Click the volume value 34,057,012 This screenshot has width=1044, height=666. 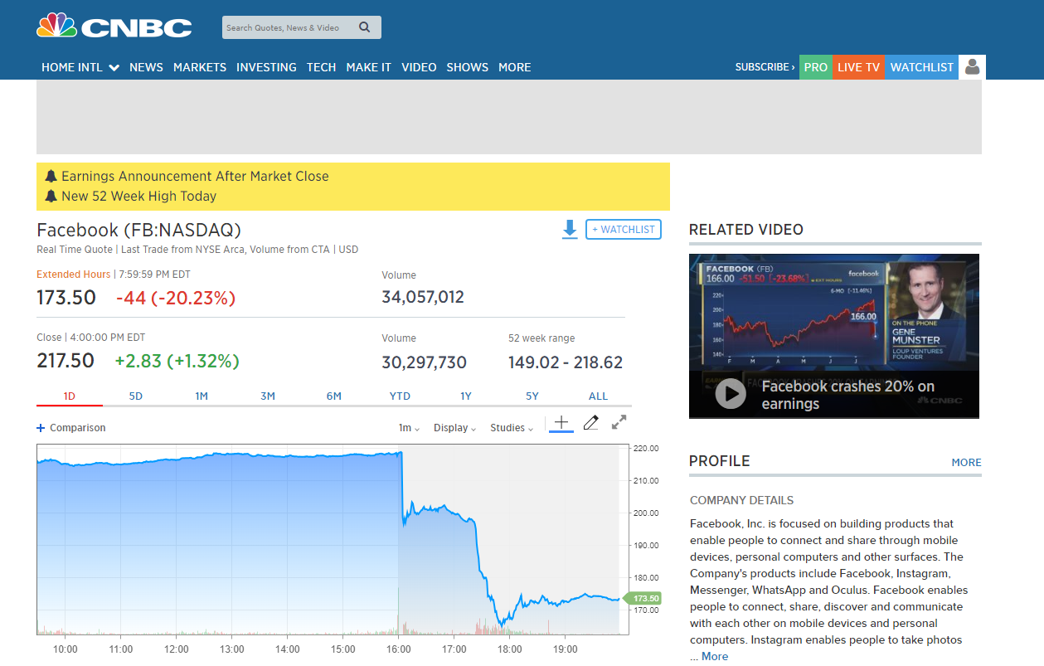click(x=423, y=297)
